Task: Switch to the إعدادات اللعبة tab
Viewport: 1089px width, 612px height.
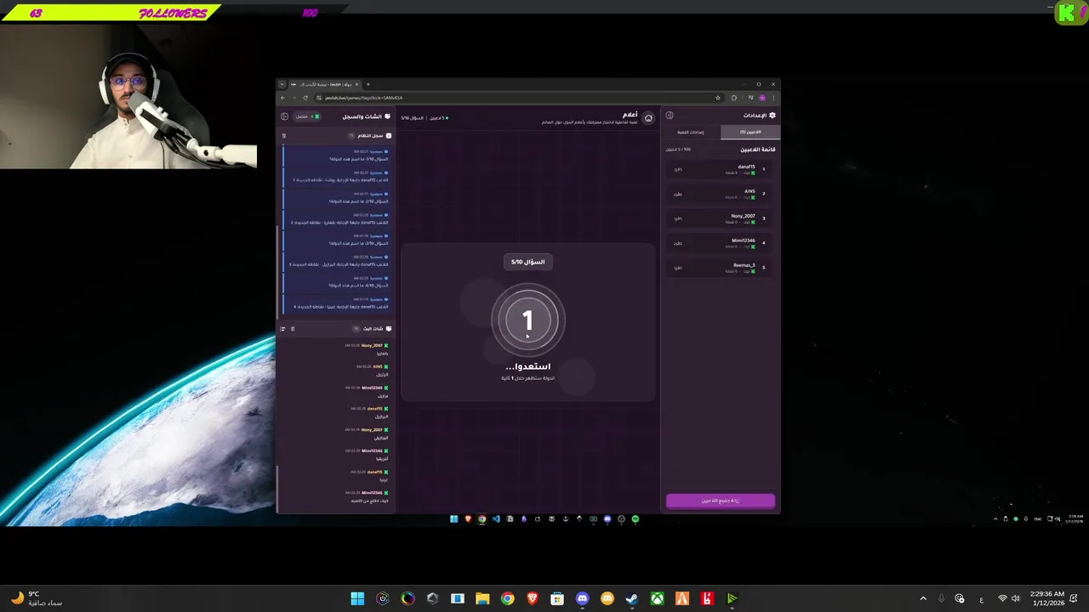Action: point(691,132)
